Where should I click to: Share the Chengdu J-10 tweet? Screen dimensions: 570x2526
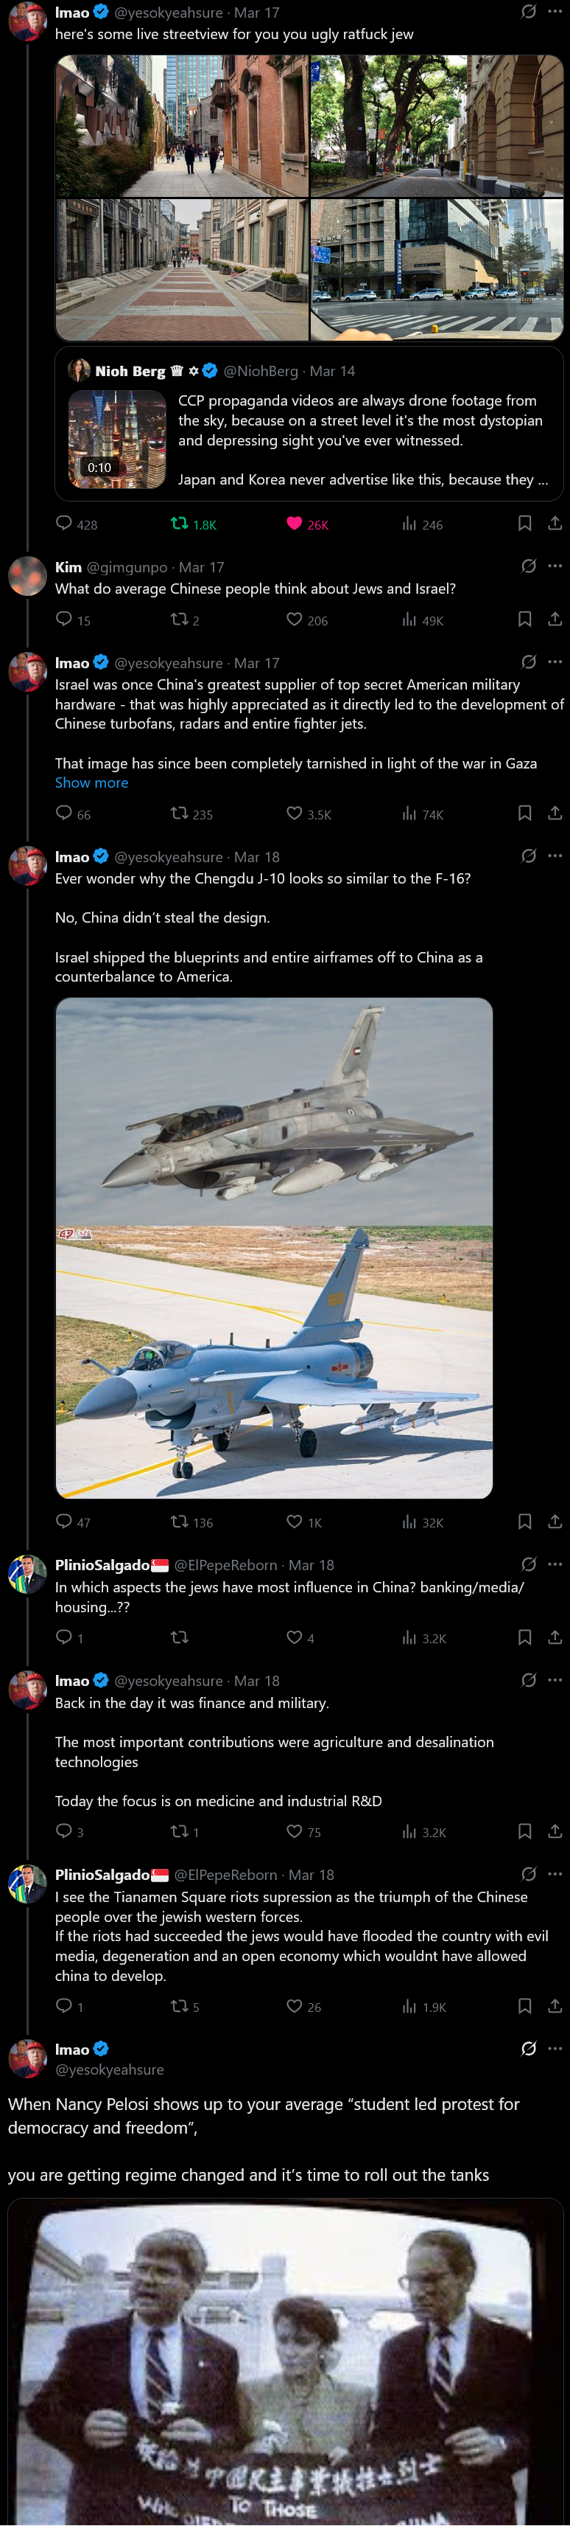(555, 1522)
